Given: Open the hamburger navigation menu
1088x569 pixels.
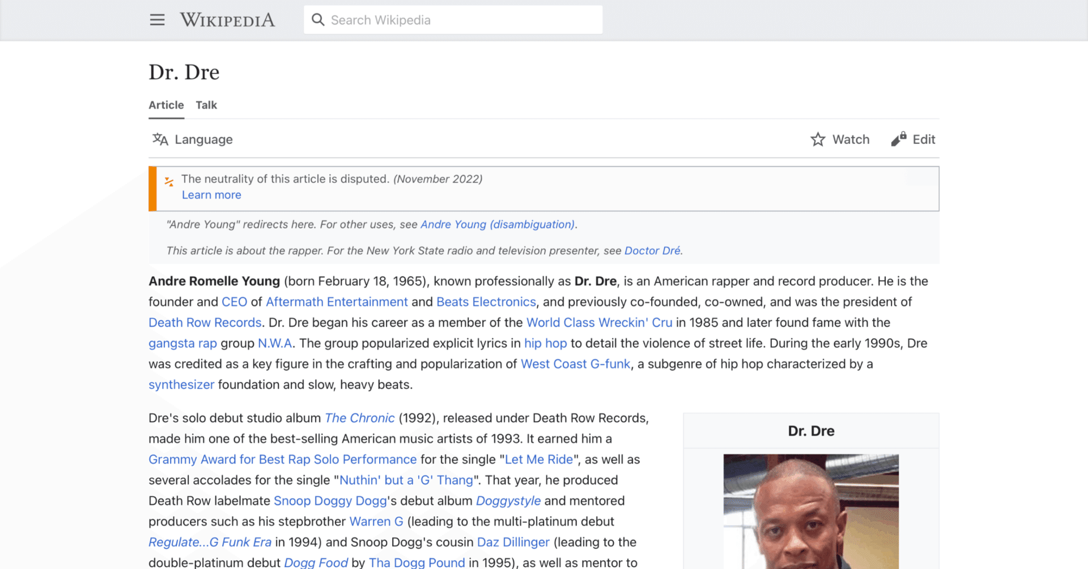Looking at the screenshot, I should coord(157,19).
